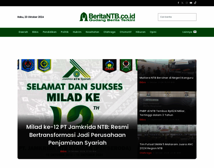The height and width of the screenshot is (168, 214).
Task: Click Ekbis tag under PNBP article
Action: (x=143, y=120)
